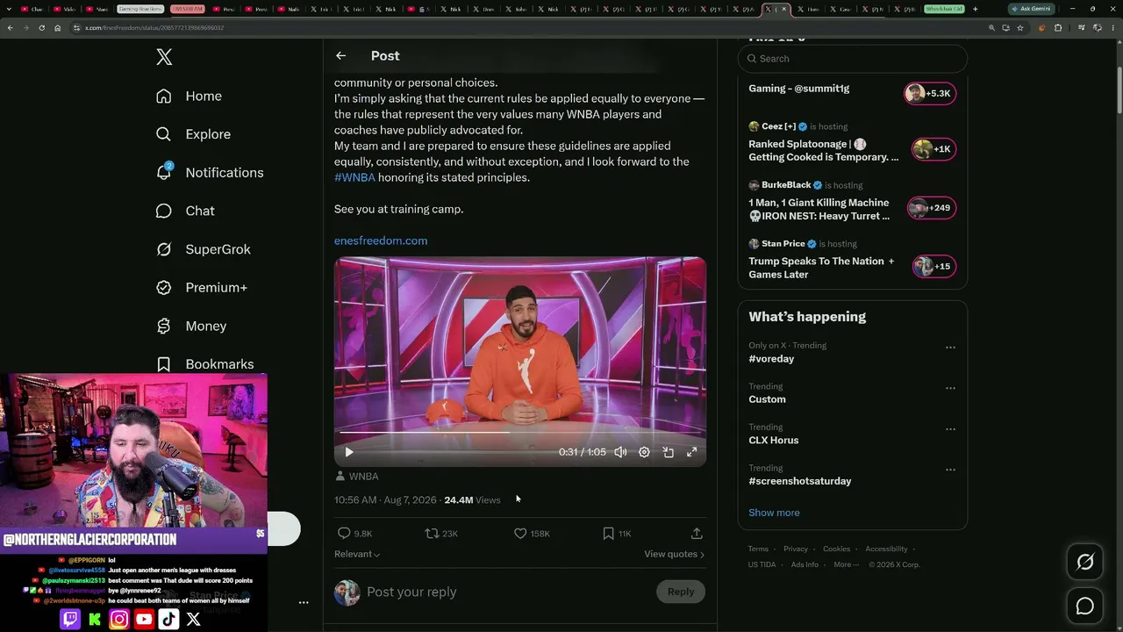Click the browser reload button

(x=40, y=28)
